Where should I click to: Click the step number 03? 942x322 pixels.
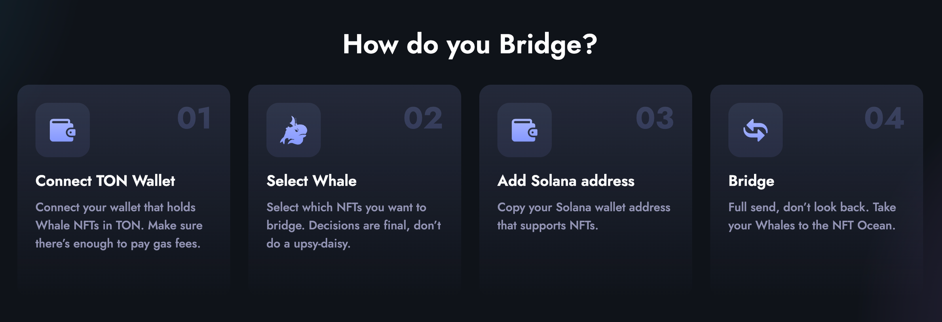click(654, 118)
